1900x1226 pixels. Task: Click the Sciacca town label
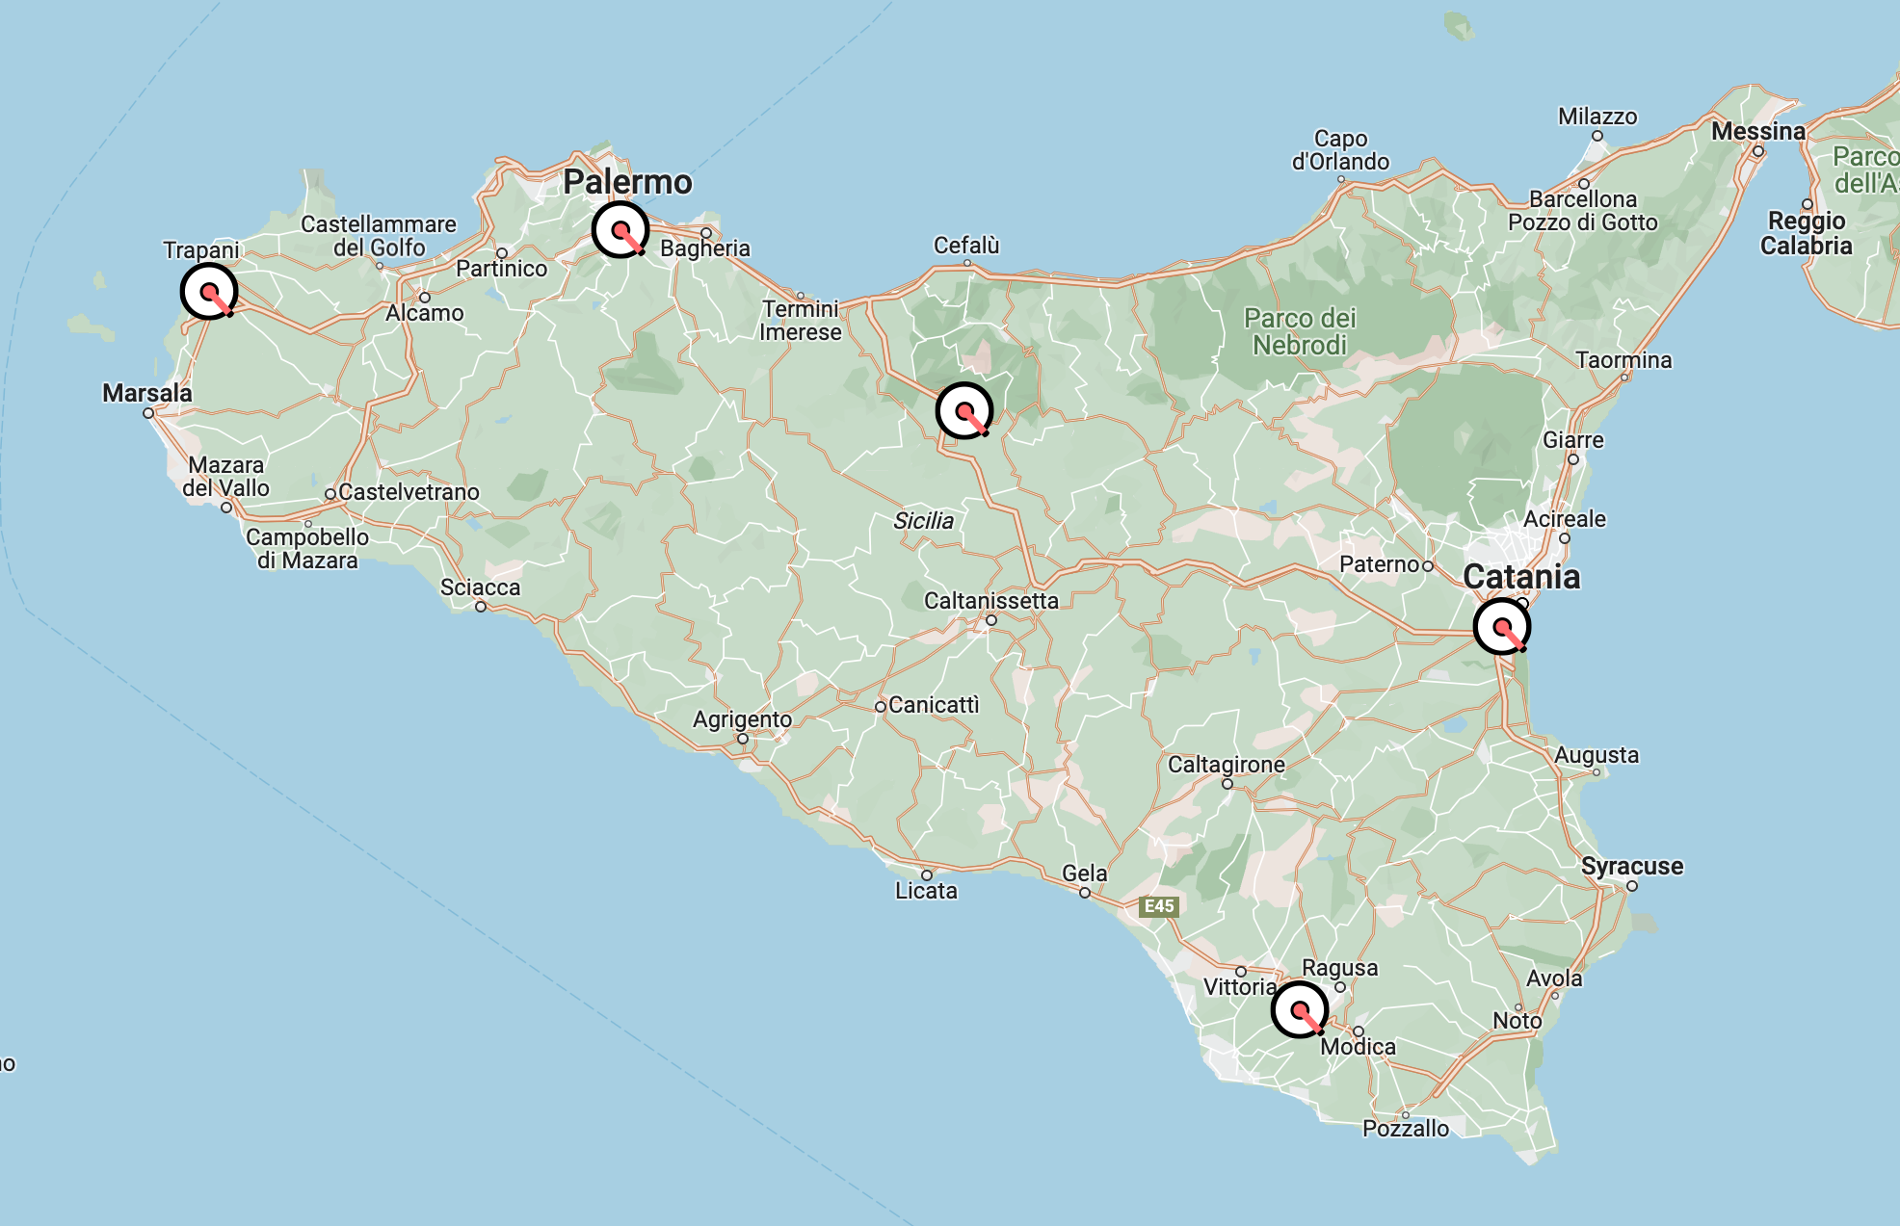tap(480, 587)
